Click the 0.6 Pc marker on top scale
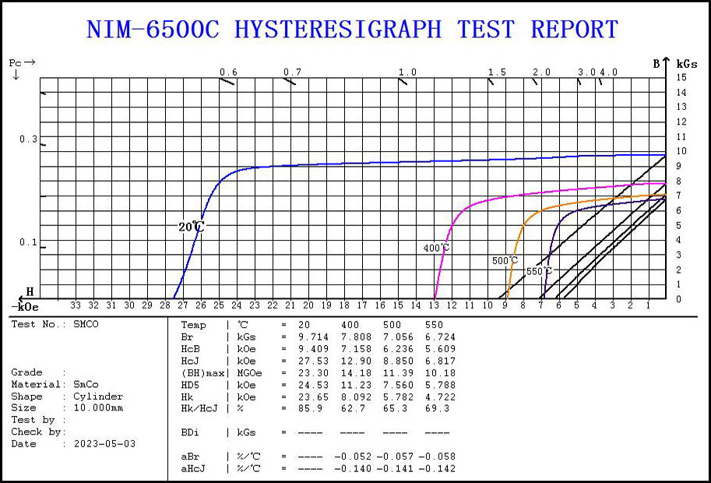Viewport: 711px width, 483px height. click(x=228, y=72)
